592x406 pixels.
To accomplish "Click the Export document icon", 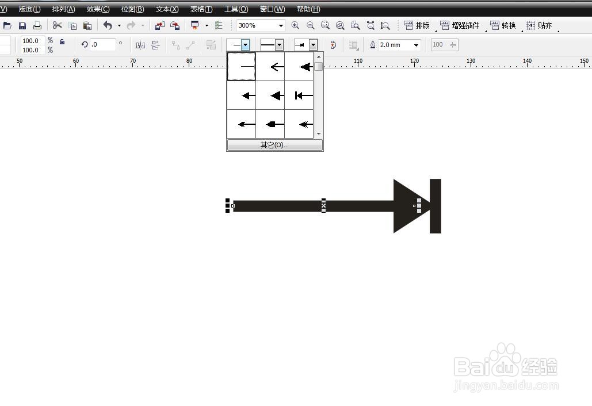I will (175, 25).
